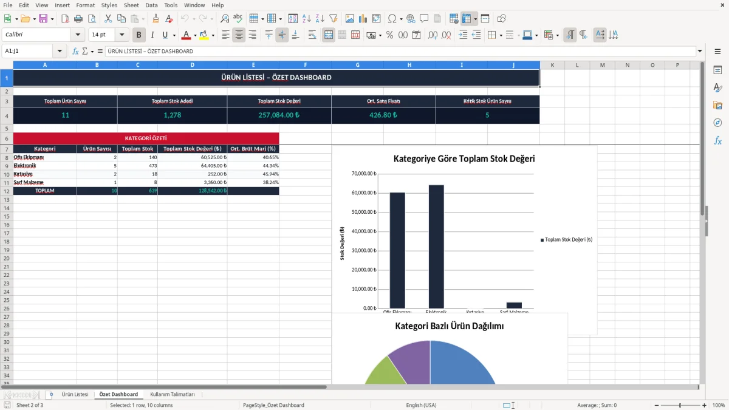This screenshot has width=729, height=410.
Task: Click the Copy icon
Action: pyautogui.click(x=122, y=19)
